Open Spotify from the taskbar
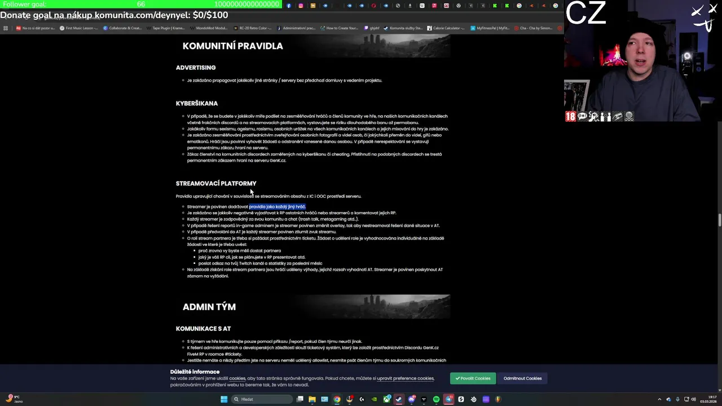Viewport: 722px width, 406px height. pyautogui.click(x=436, y=399)
